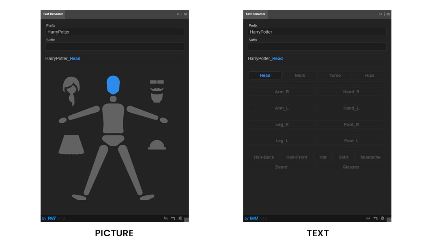Select the mannequin foot on the hat icon side
Viewport: 432px width, 244px height.
point(147,197)
